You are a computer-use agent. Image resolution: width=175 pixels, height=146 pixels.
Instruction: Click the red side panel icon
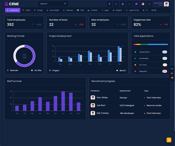pyautogui.click(x=172, y=73)
